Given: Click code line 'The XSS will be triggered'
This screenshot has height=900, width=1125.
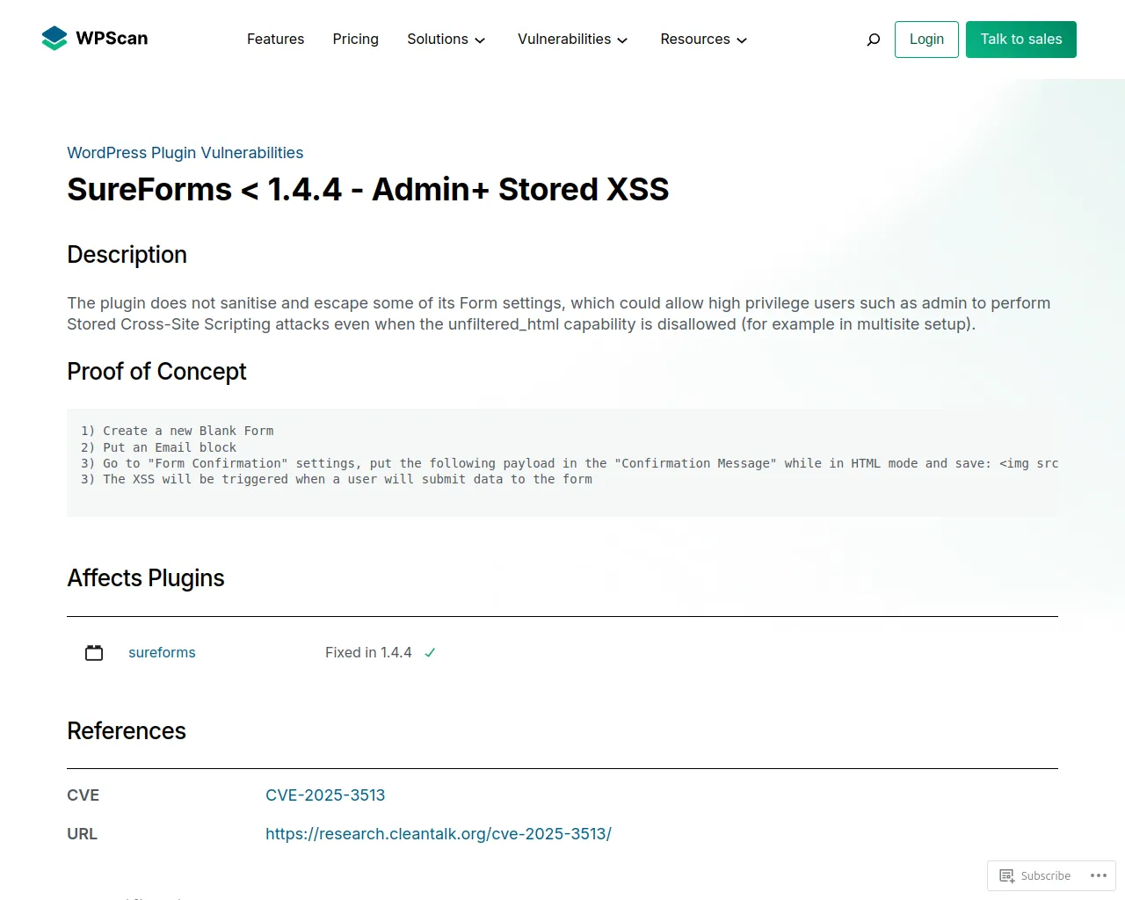Looking at the screenshot, I should pos(337,480).
